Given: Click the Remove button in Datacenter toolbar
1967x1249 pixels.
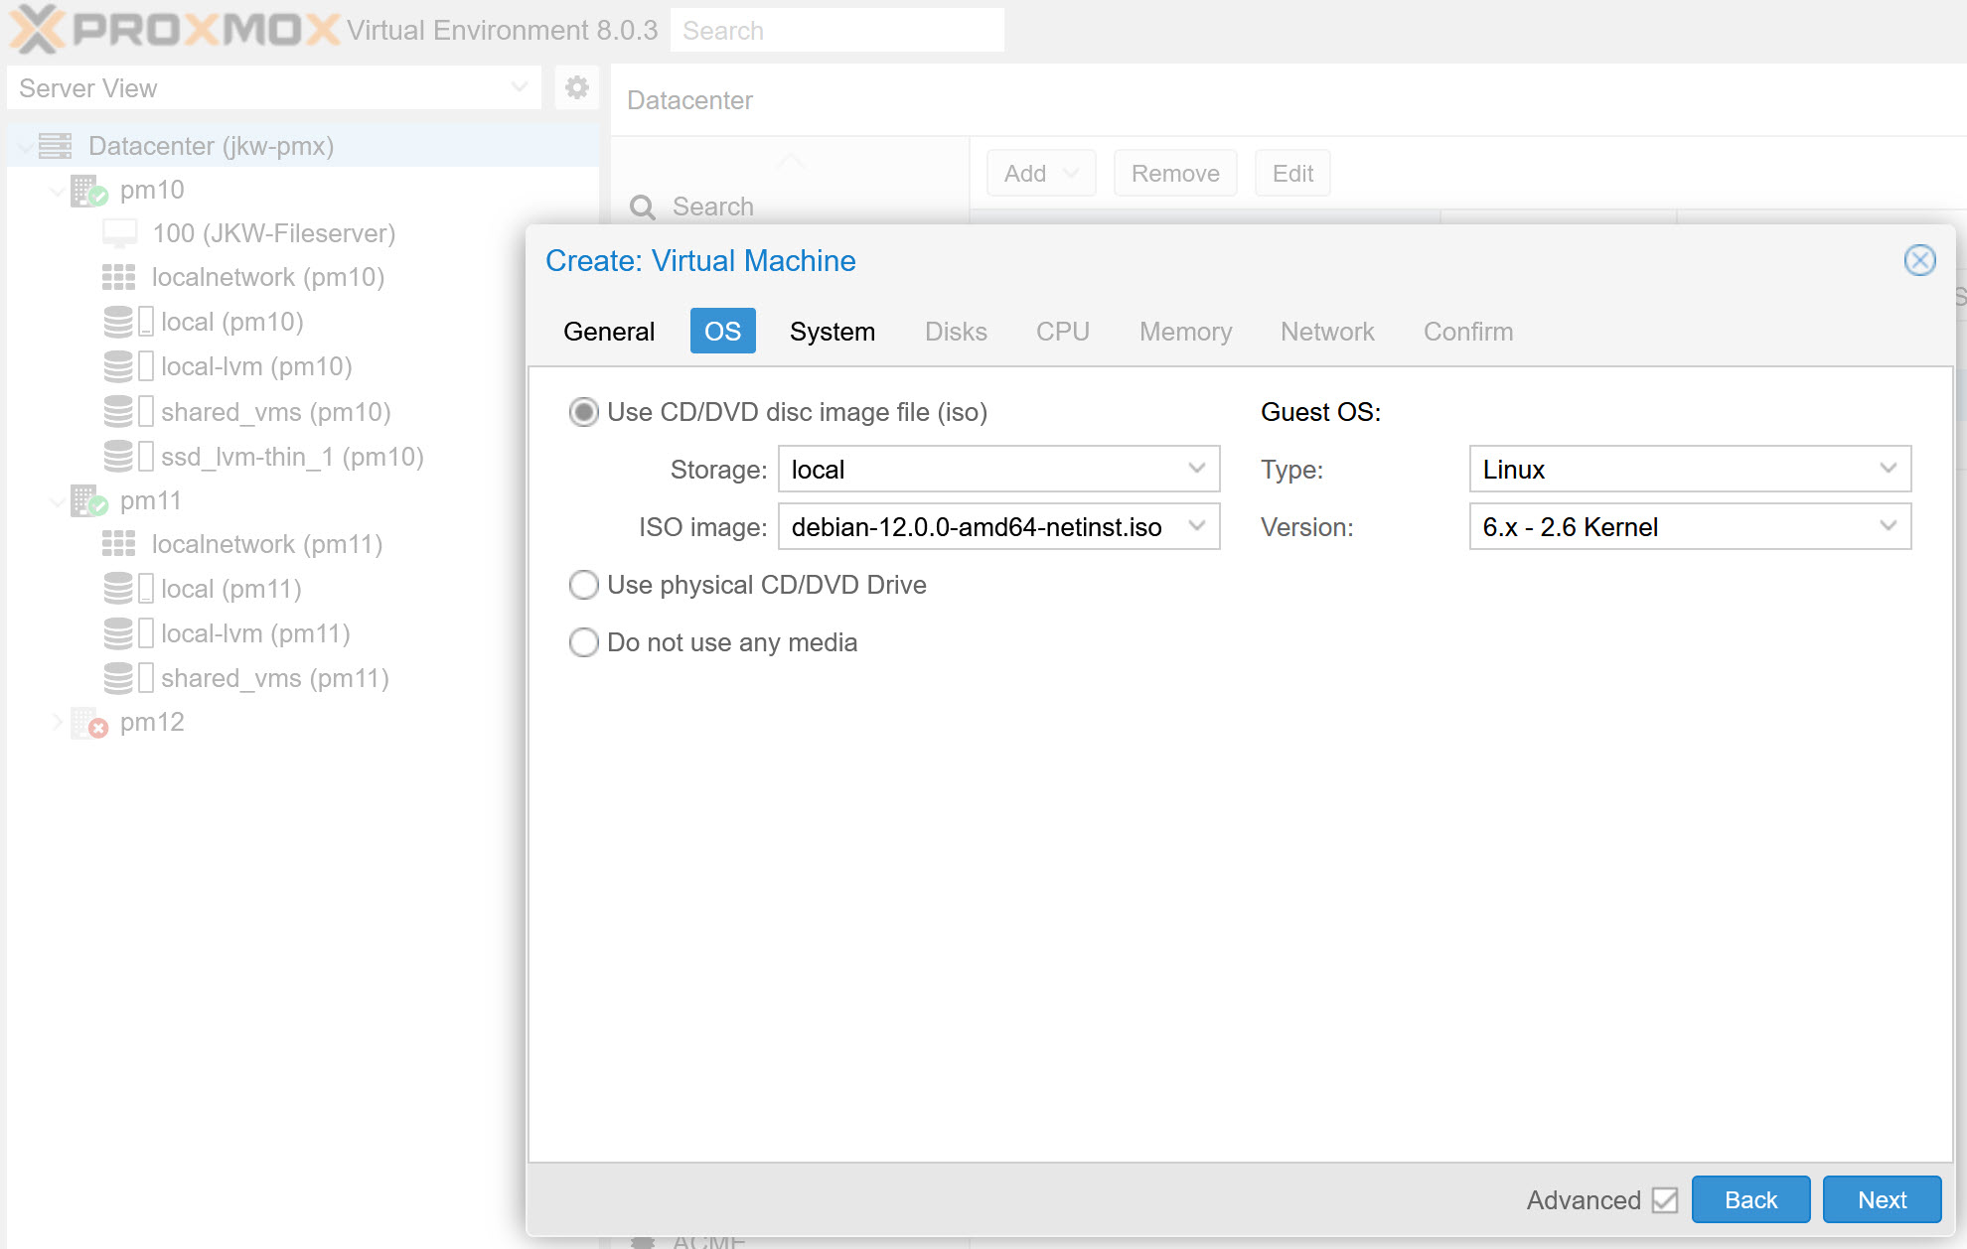Looking at the screenshot, I should coord(1175,173).
